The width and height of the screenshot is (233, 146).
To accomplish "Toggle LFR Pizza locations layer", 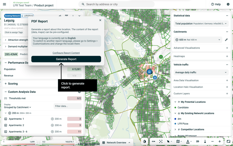I will point(181,124).
